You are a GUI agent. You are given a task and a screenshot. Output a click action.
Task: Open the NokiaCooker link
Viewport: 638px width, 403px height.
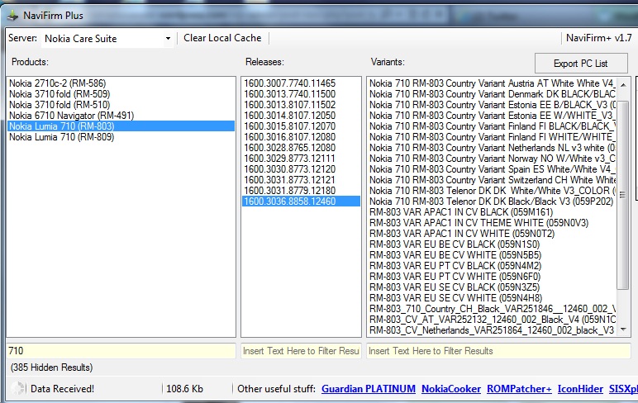pos(451,389)
